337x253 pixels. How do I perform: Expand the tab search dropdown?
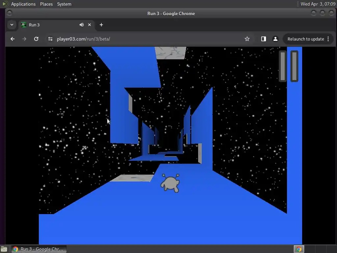coord(12,25)
